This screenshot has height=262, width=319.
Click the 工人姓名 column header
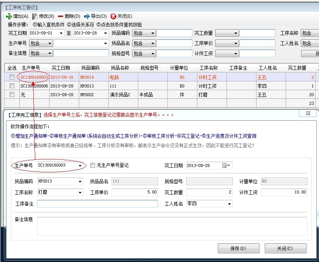[x=268, y=68]
